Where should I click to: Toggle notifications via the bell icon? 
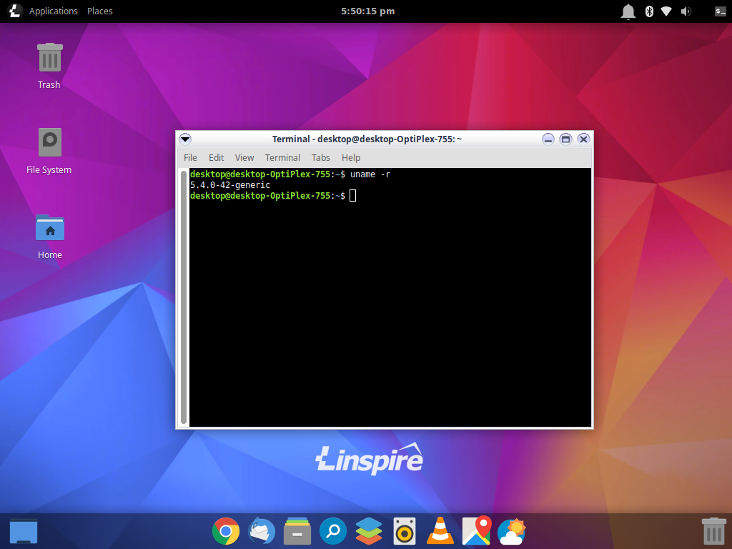628,11
